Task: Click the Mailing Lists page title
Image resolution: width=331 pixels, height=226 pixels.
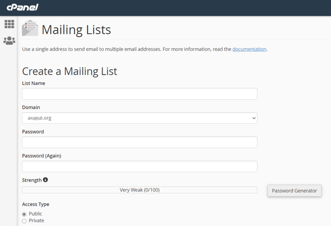Action: (x=76, y=30)
